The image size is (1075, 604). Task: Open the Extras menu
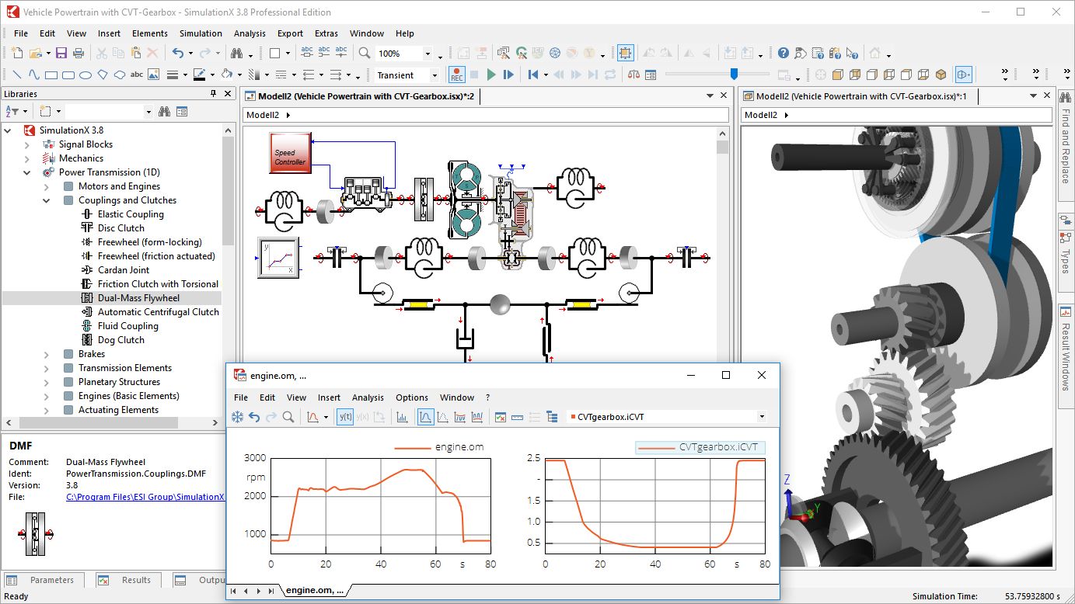point(326,33)
